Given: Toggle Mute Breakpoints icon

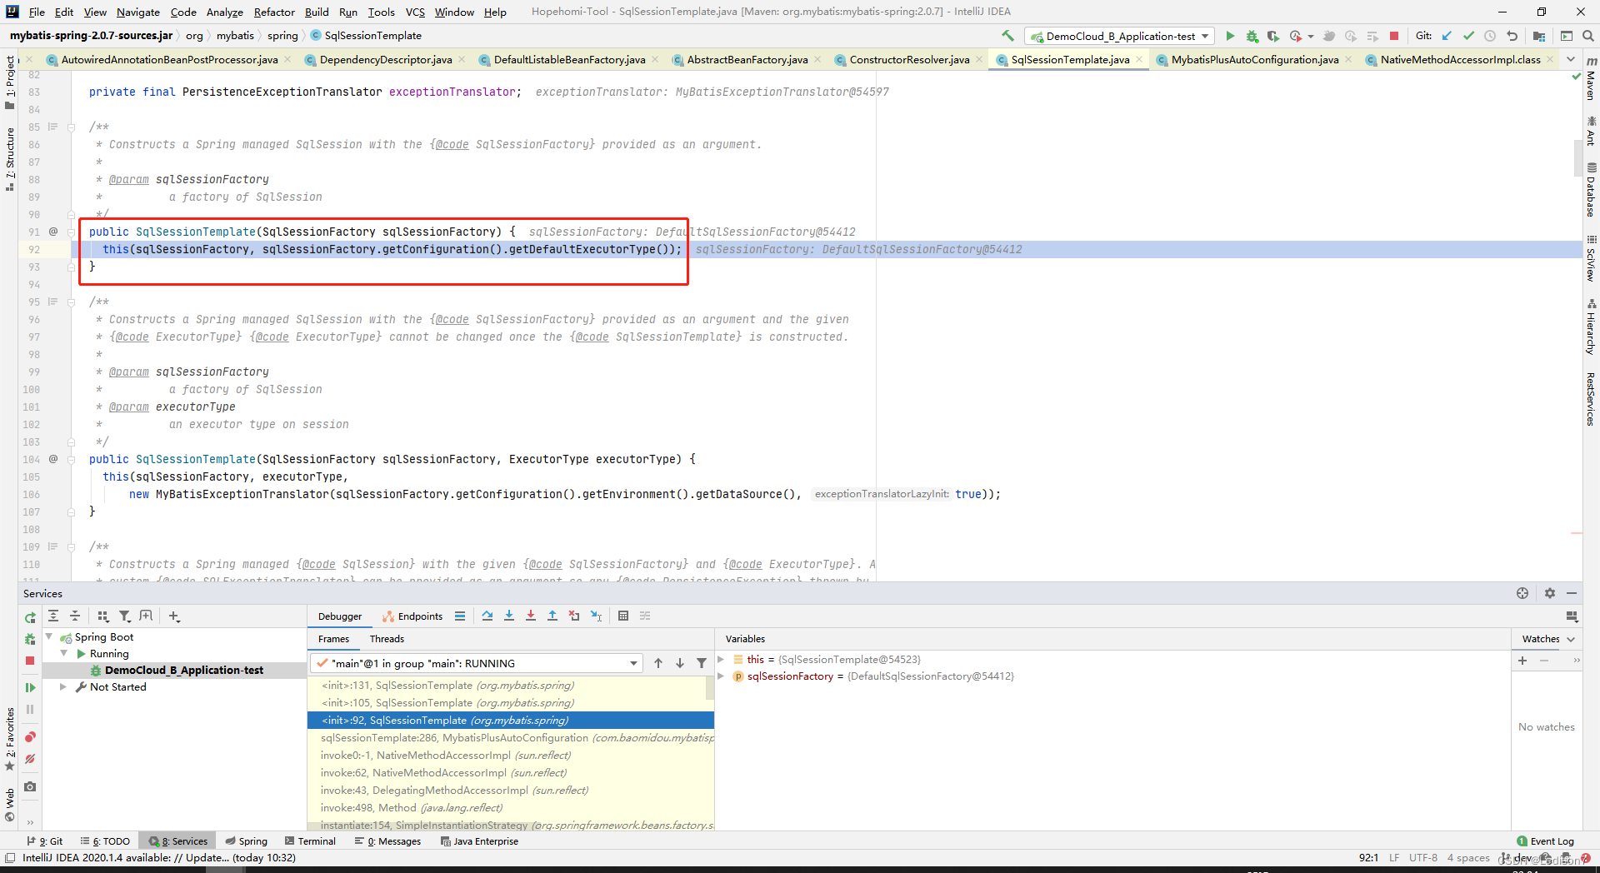Looking at the screenshot, I should [x=30, y=759].
